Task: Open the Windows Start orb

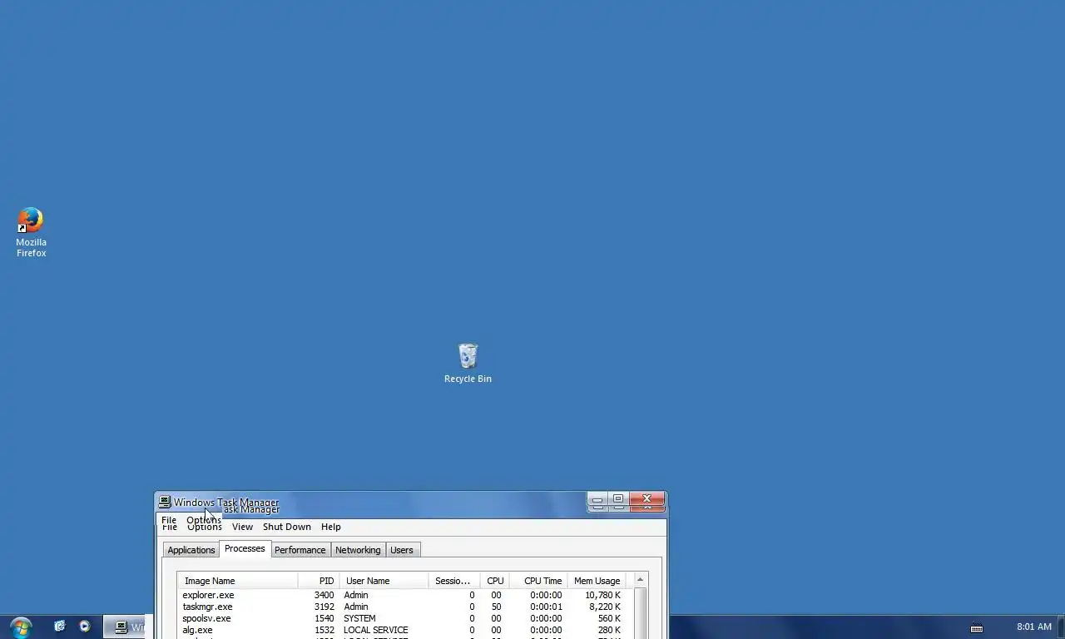Action: [21, 627]
